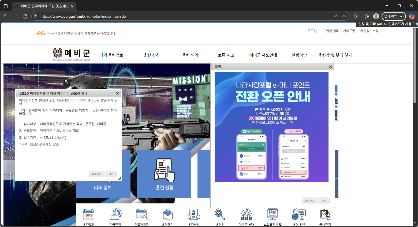Click the 예비군 부대 group icon
The width and height of the screenshot is (418, 227).
[246, 215]
